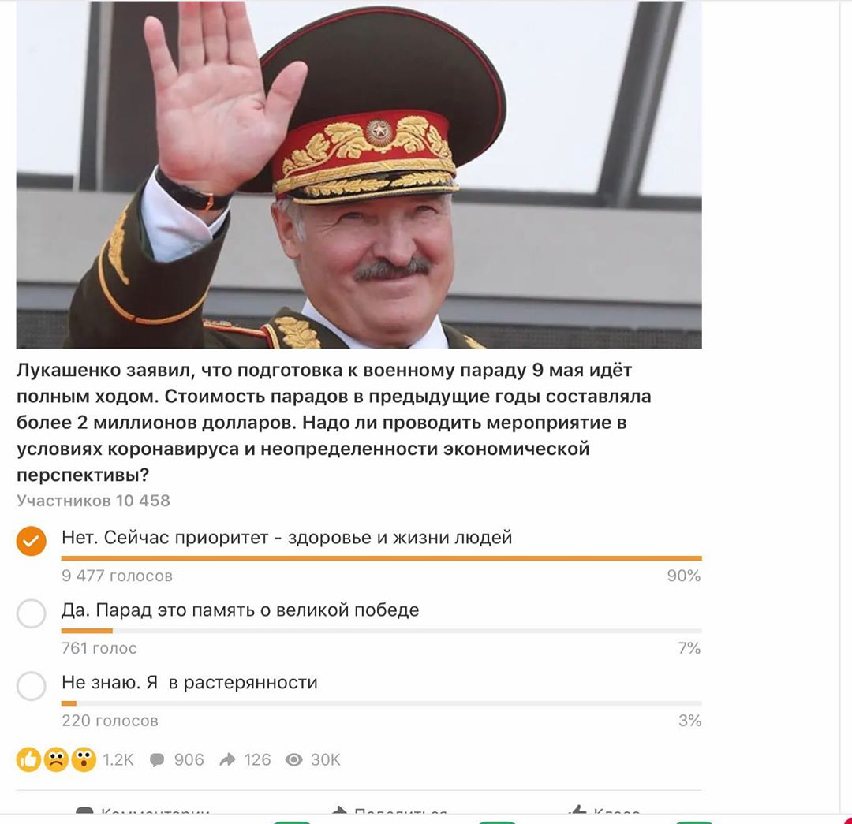
Task: Click the 1.2K reactions count
Action: (x=118, y=759)
